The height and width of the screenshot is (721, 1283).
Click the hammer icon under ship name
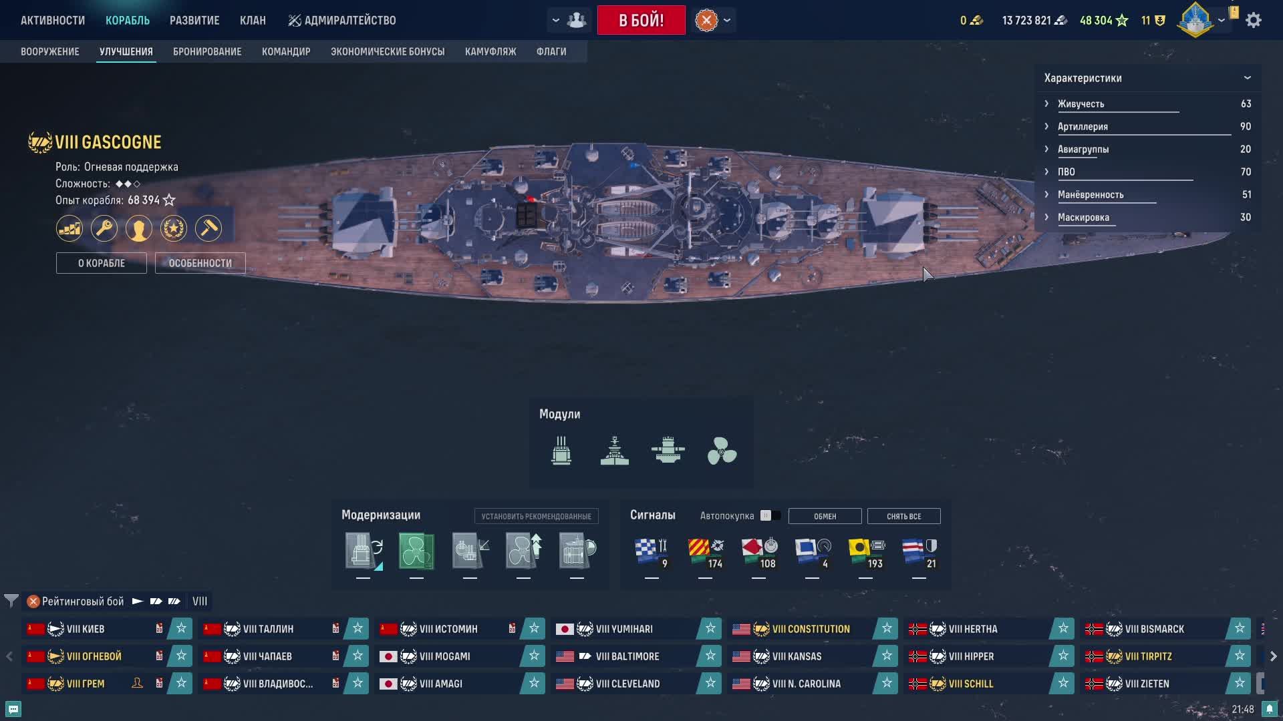[208, 228]
